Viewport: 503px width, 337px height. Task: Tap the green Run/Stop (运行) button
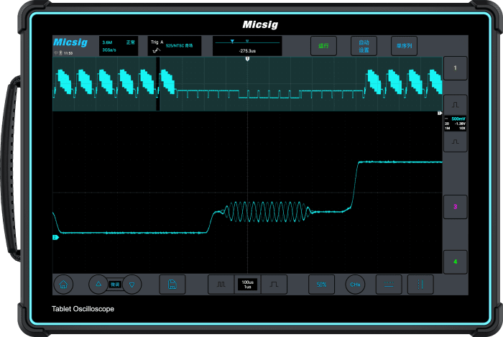(323, 46)
